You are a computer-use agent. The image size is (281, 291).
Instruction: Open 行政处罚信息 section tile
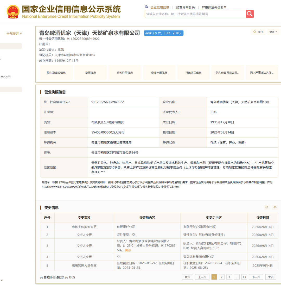[x=194, y=73]
